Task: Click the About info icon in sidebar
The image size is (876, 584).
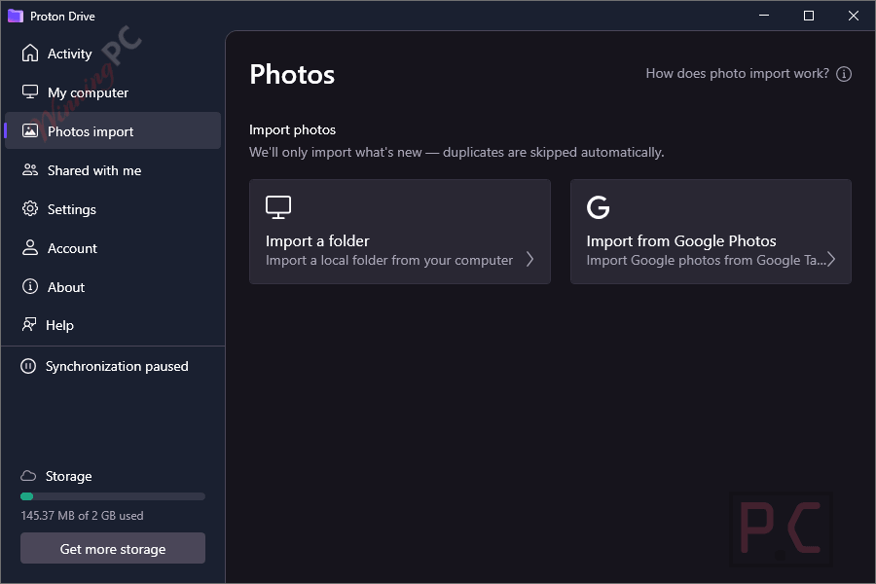Action: (30, 287)
